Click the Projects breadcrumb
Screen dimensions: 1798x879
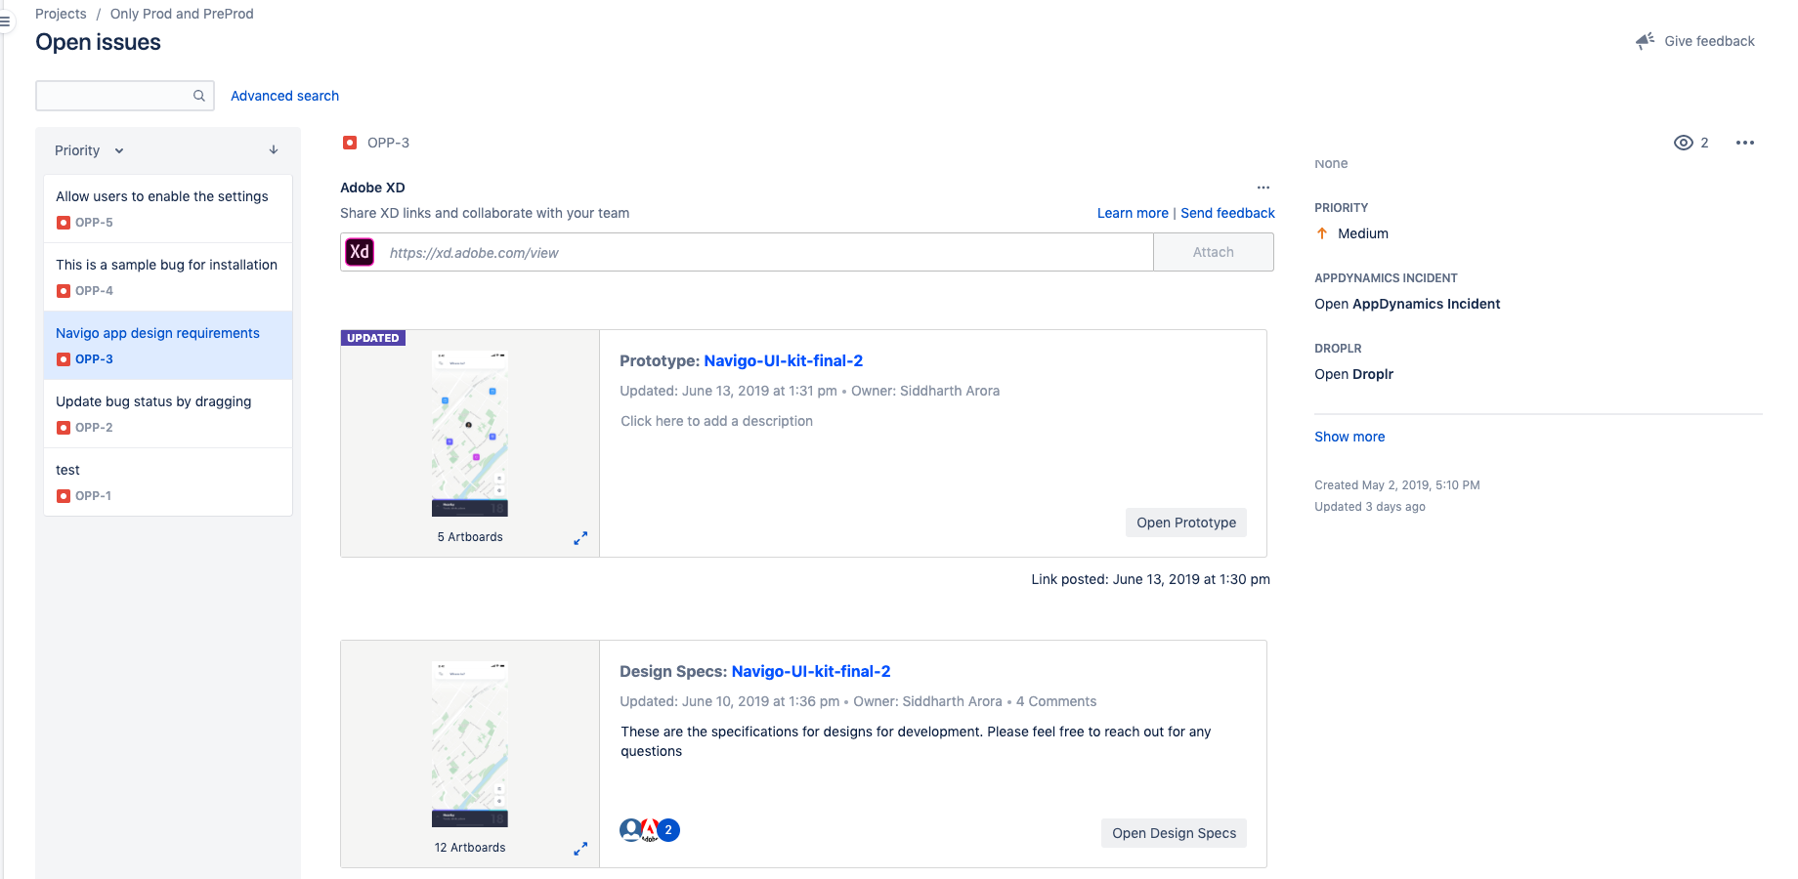[x=61, y=14]
